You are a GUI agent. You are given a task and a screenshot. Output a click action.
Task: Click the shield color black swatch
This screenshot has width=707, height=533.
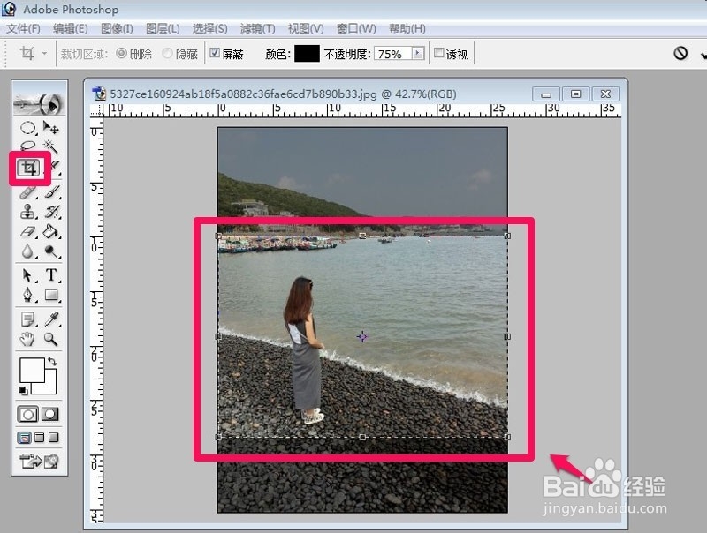(x=307, y=54)
